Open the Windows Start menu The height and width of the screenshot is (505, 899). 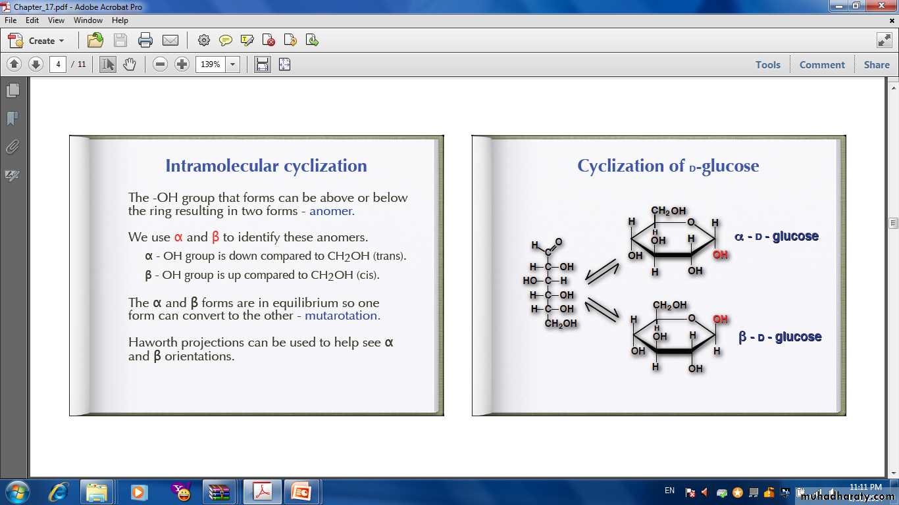coord(16,492)
